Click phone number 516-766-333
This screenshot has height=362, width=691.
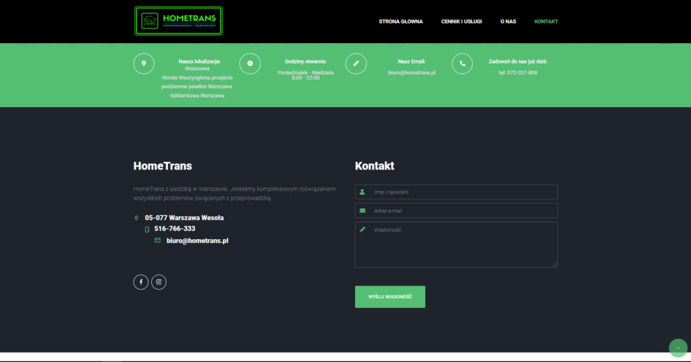(x=175, y=229)
